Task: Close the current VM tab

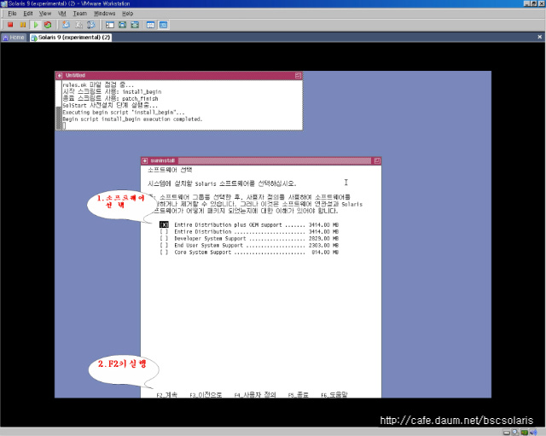Action: [539, 37]
